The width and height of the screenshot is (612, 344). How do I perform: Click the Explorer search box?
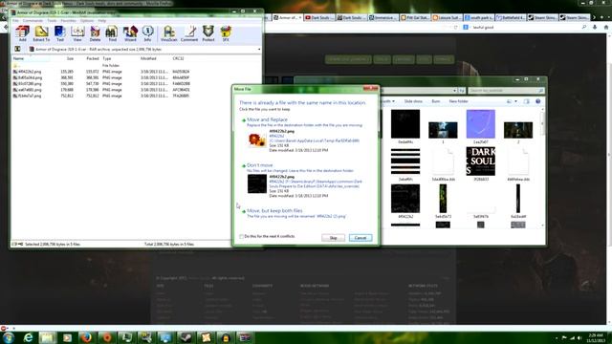[506, 91]
